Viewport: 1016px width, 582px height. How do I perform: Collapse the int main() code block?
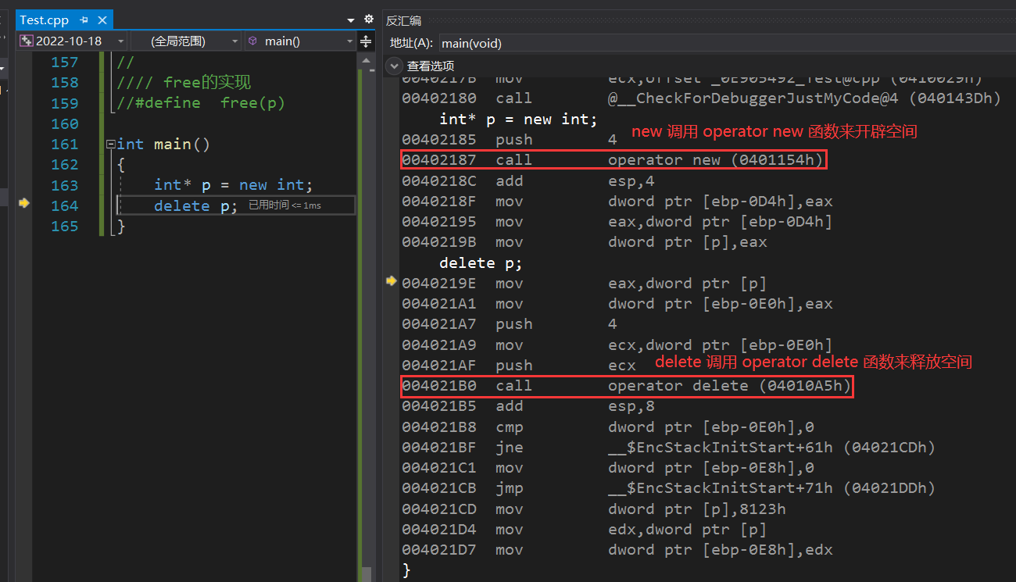[x=110, y=144]
